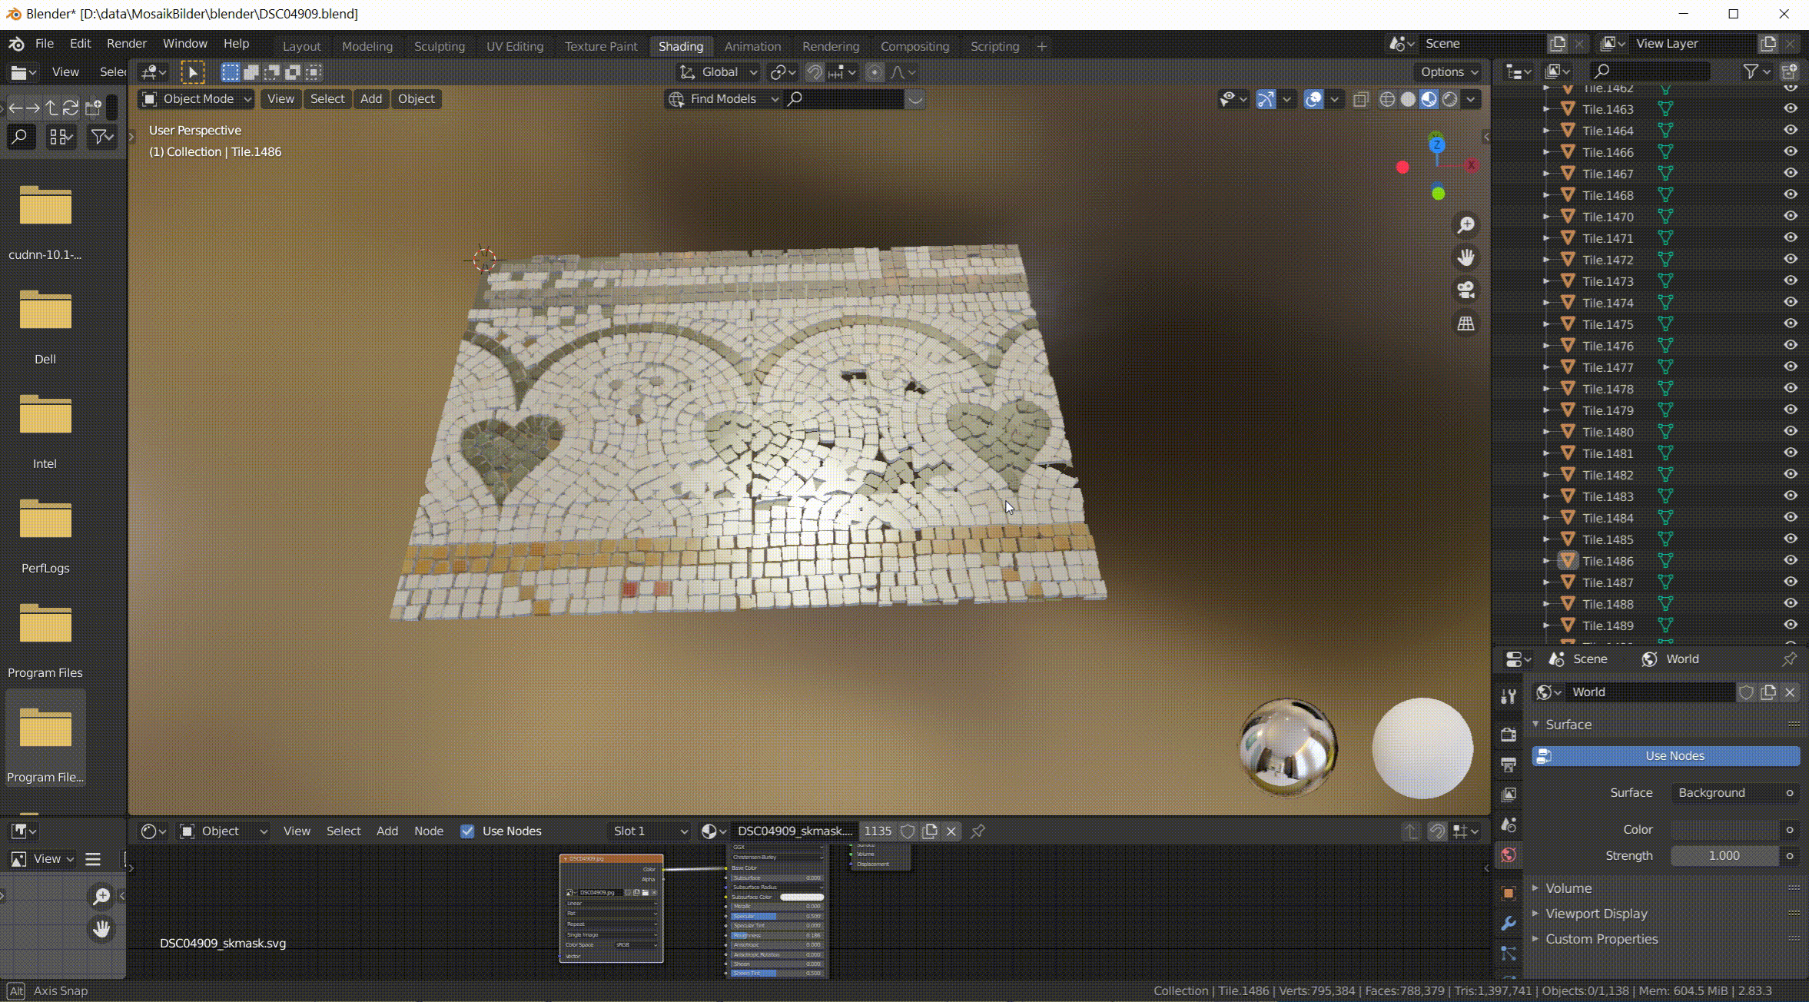This screenshot has height=1002, width=1809.
Task: Open the Object Mode dropdown
Action: click(196, 98)
